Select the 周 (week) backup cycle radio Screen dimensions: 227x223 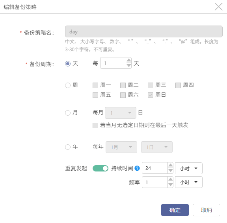coord(68,85)
